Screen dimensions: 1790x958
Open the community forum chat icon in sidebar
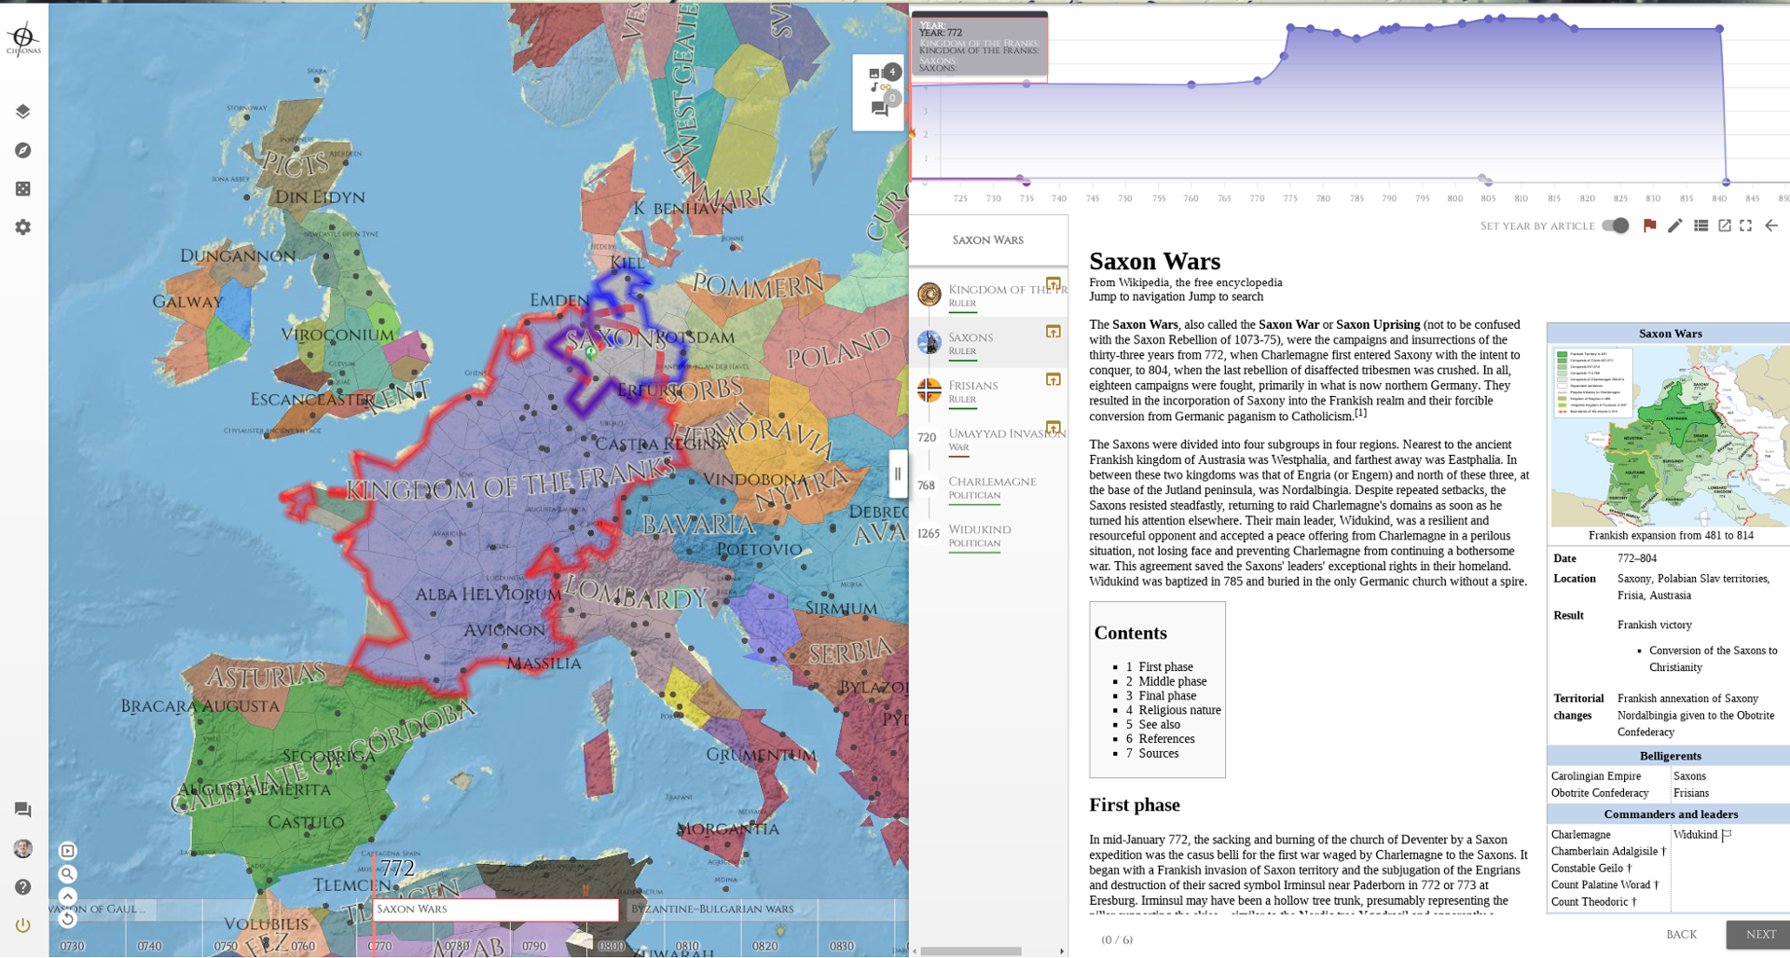coord(23,810)
